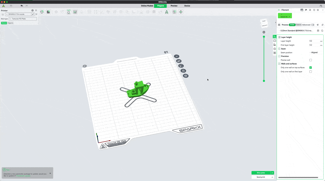Open the Device tab
The height and width of the screenshot is (181, 325).
[x=187, y=6]
